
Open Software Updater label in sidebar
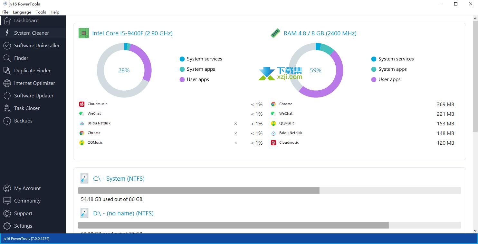point(34,96)
